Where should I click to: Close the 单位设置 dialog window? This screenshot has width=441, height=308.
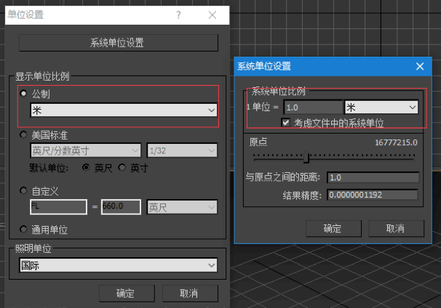pos(212,15)
